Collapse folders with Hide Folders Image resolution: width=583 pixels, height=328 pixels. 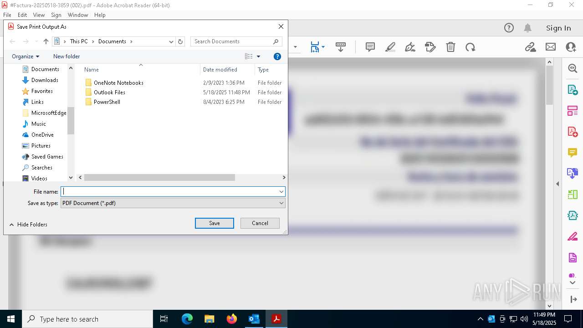coord(28,225)
